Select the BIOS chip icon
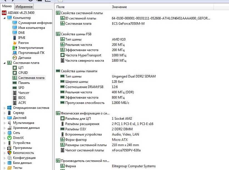This screenshot has width=229, height=170. click(15, 98)
